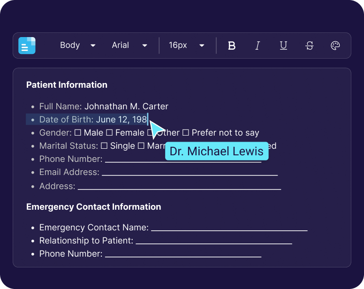Place cursor in Johnathan M. Carter name
This screenshot has height=289, width=364.
[x=126, y=106]
